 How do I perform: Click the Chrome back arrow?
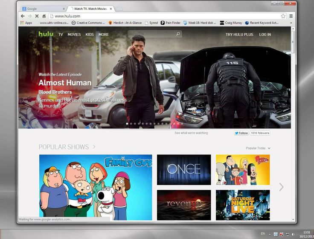23,16
